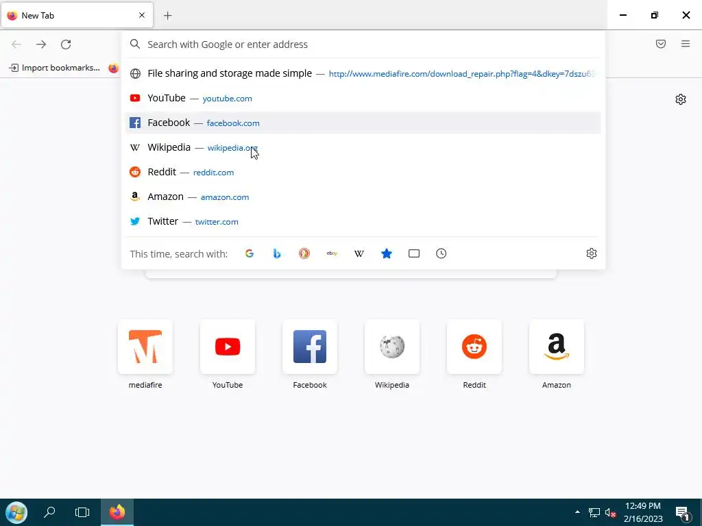Open the Facebook shortcut tile
This screenshot has height=526, width=702.
(x=310, y=347)
